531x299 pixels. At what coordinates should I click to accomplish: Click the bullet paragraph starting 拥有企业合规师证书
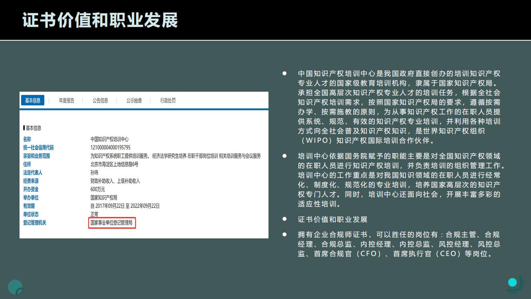coord(399,244)
